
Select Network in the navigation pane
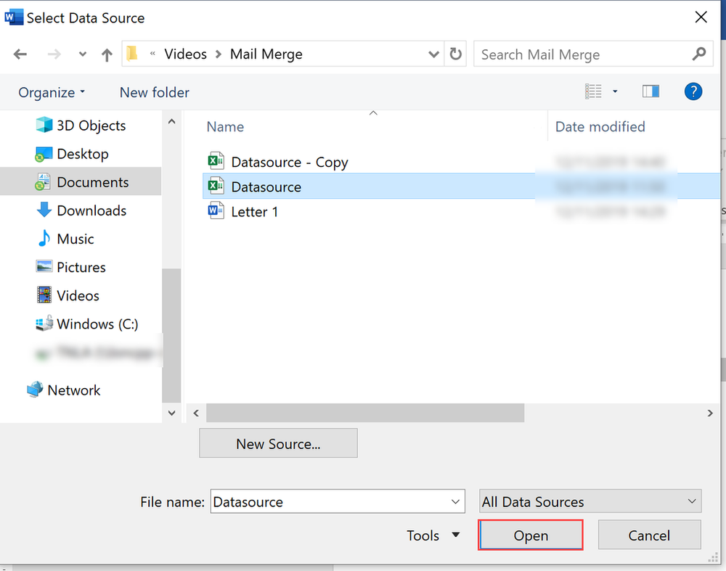pyautogui.click(x=73, y=390)
